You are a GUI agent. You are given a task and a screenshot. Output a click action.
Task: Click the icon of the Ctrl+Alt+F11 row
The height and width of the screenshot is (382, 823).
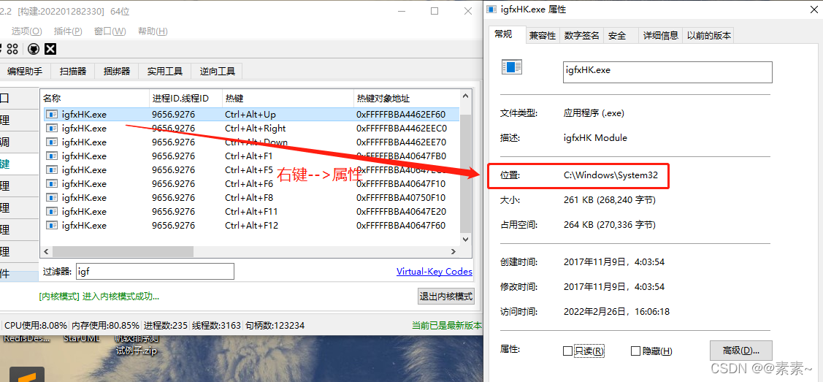[x=52, y=212]
